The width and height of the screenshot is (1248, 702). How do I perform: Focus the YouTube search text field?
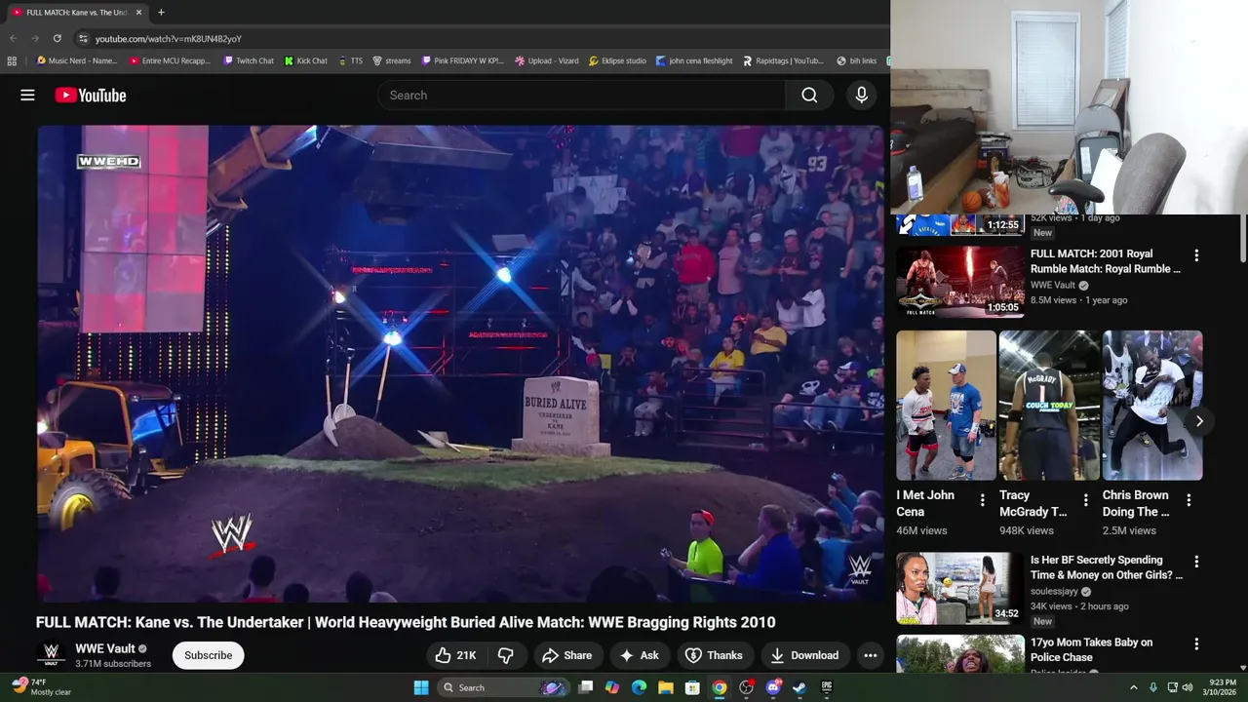(581, 95)
